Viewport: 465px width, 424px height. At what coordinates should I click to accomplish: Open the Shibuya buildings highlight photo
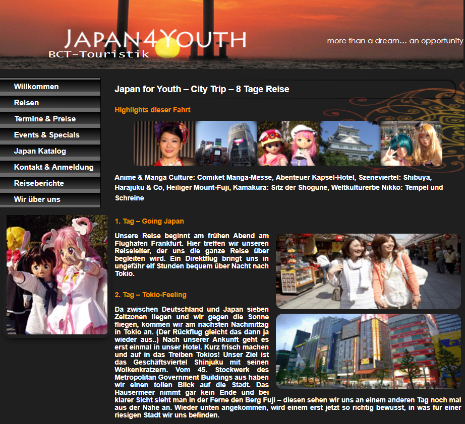tap(226, 144)
